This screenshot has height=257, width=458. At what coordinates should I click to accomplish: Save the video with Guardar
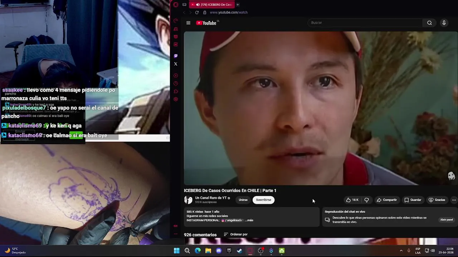[413, 200]
